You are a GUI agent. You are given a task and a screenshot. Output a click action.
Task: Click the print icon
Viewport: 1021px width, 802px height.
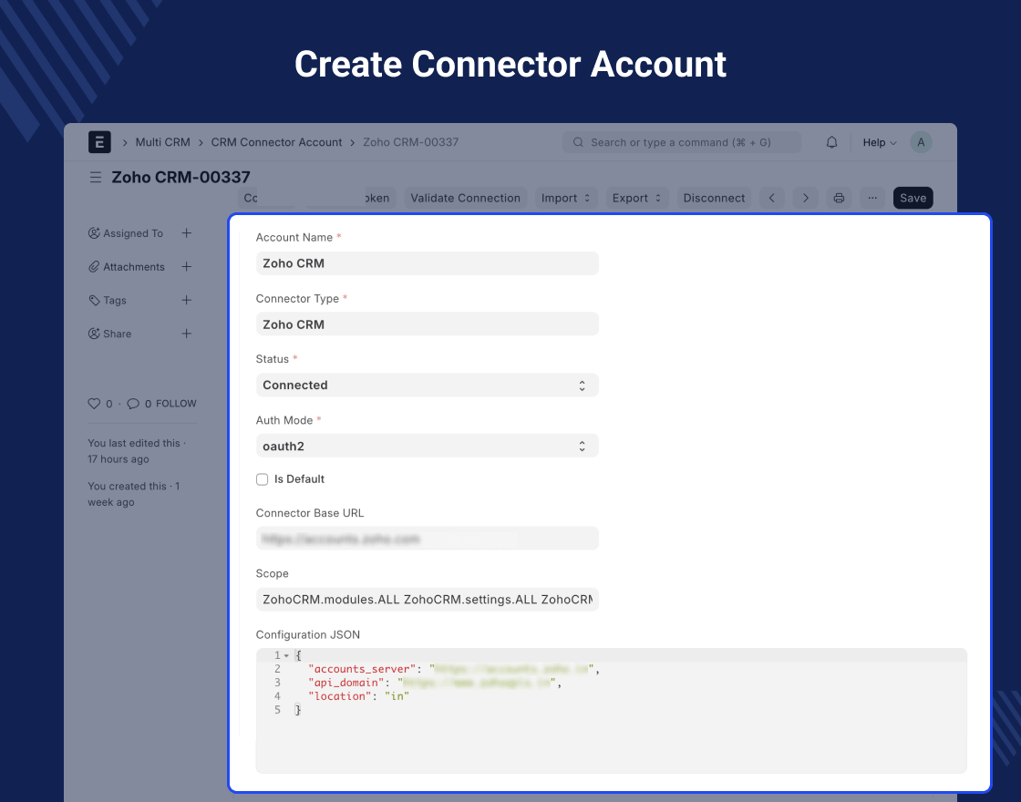(839, 198)
